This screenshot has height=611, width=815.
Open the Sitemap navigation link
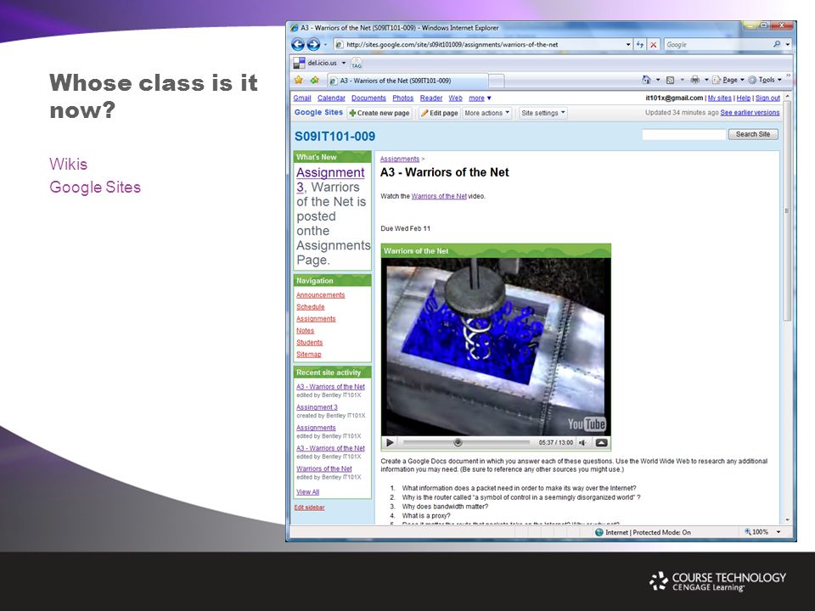click(x=309, y=355)
